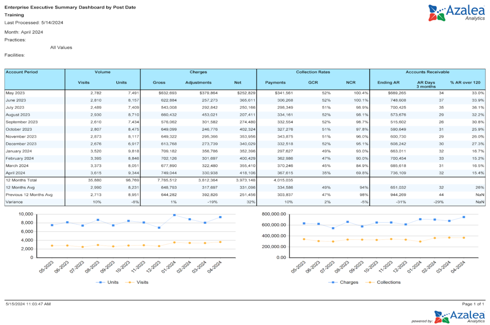Select the Accounts Receivable header section
The width and height of the screenshot is (490, 325).
pyautogui.click(x=427, y=72)
